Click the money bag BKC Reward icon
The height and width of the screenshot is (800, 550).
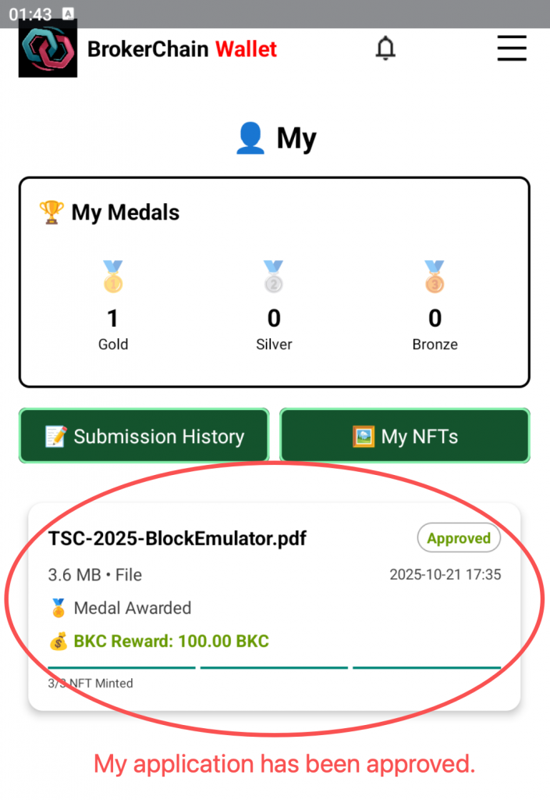click(x=59, y=642)
